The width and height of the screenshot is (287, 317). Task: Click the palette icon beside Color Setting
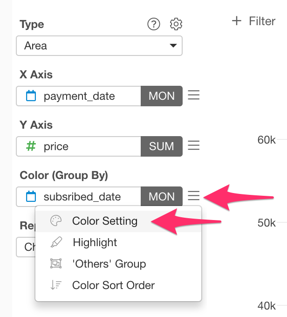coord(56,221)
